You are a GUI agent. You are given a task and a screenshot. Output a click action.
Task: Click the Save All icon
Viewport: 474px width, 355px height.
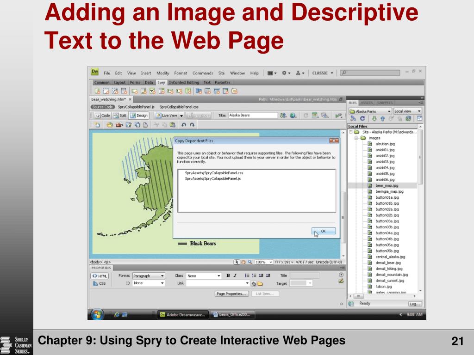point(137,125)
